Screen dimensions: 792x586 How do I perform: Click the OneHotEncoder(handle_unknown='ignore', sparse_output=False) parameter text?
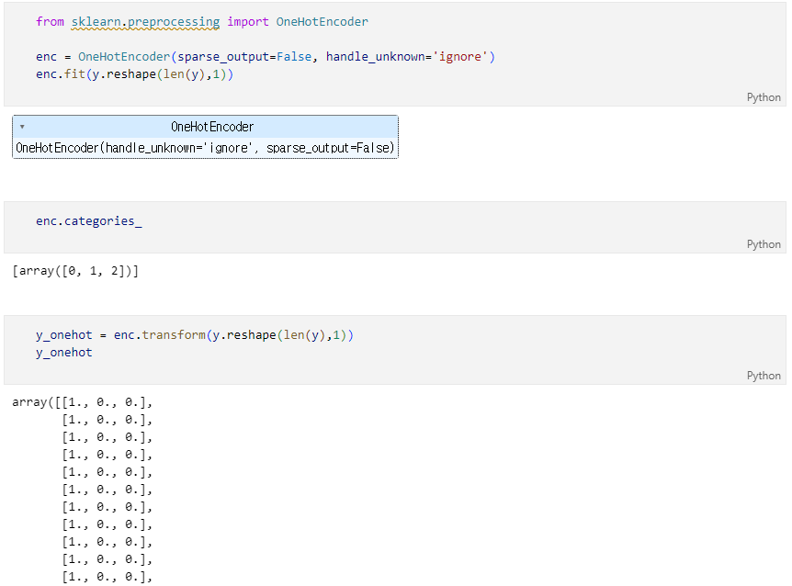(205, 148)
